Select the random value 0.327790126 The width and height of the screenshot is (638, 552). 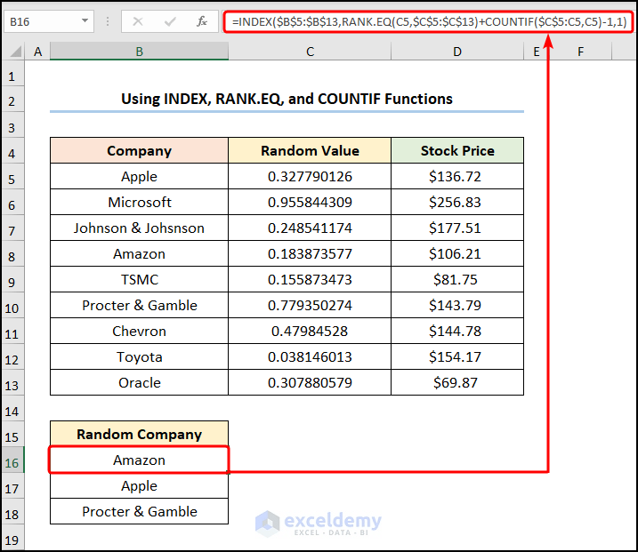(310, 176)
